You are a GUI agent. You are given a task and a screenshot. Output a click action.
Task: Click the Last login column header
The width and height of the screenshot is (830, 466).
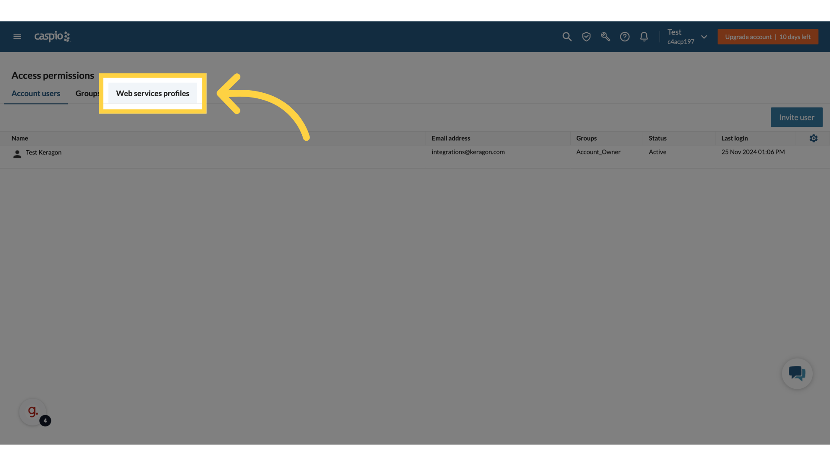click(x=734, y=139)
